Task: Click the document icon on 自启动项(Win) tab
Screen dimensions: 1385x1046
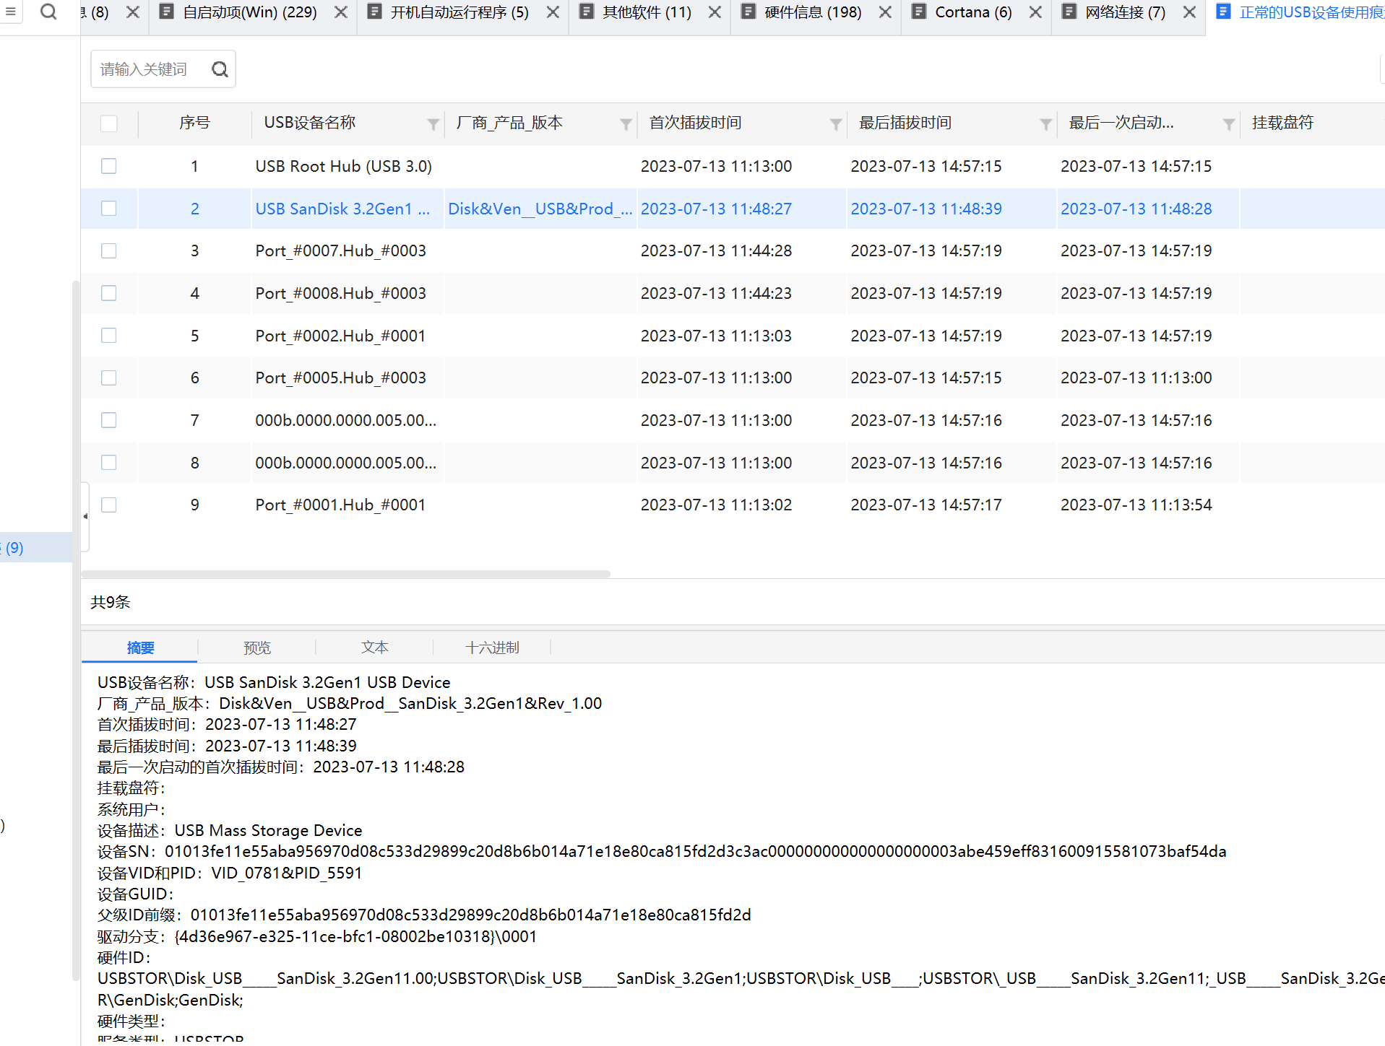Action: (166, 12)
